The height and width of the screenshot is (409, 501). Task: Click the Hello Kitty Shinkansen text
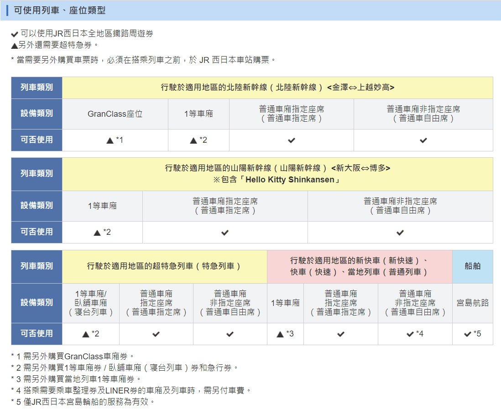[x=292, y=180]
